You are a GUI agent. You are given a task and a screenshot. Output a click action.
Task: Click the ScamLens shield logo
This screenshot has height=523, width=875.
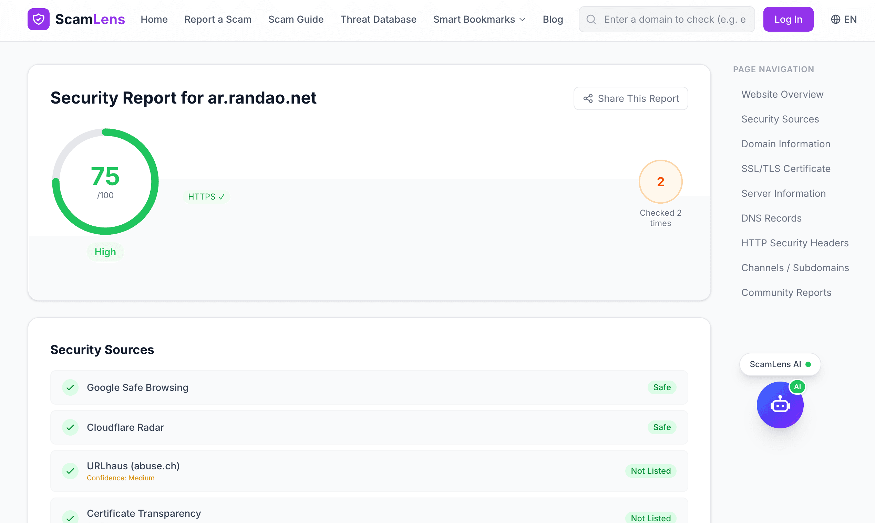39,19
